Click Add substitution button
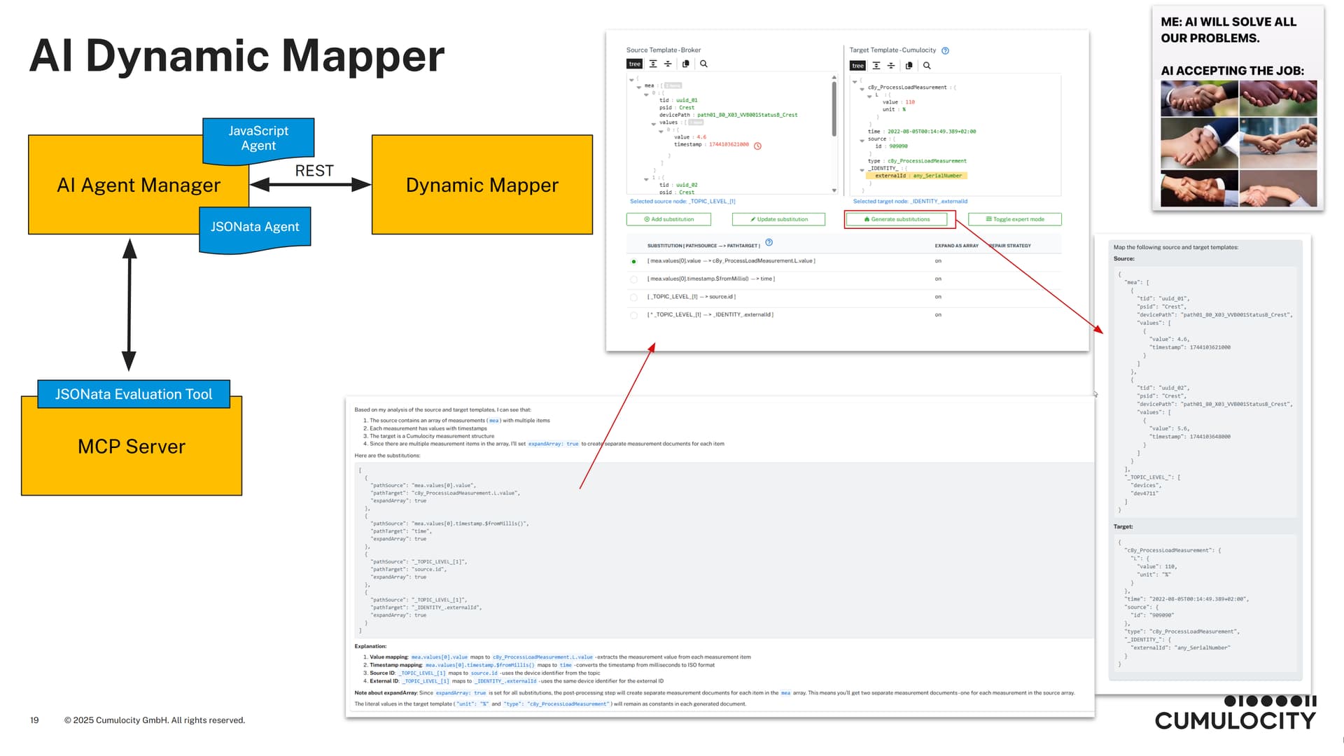 coord(668,219)
